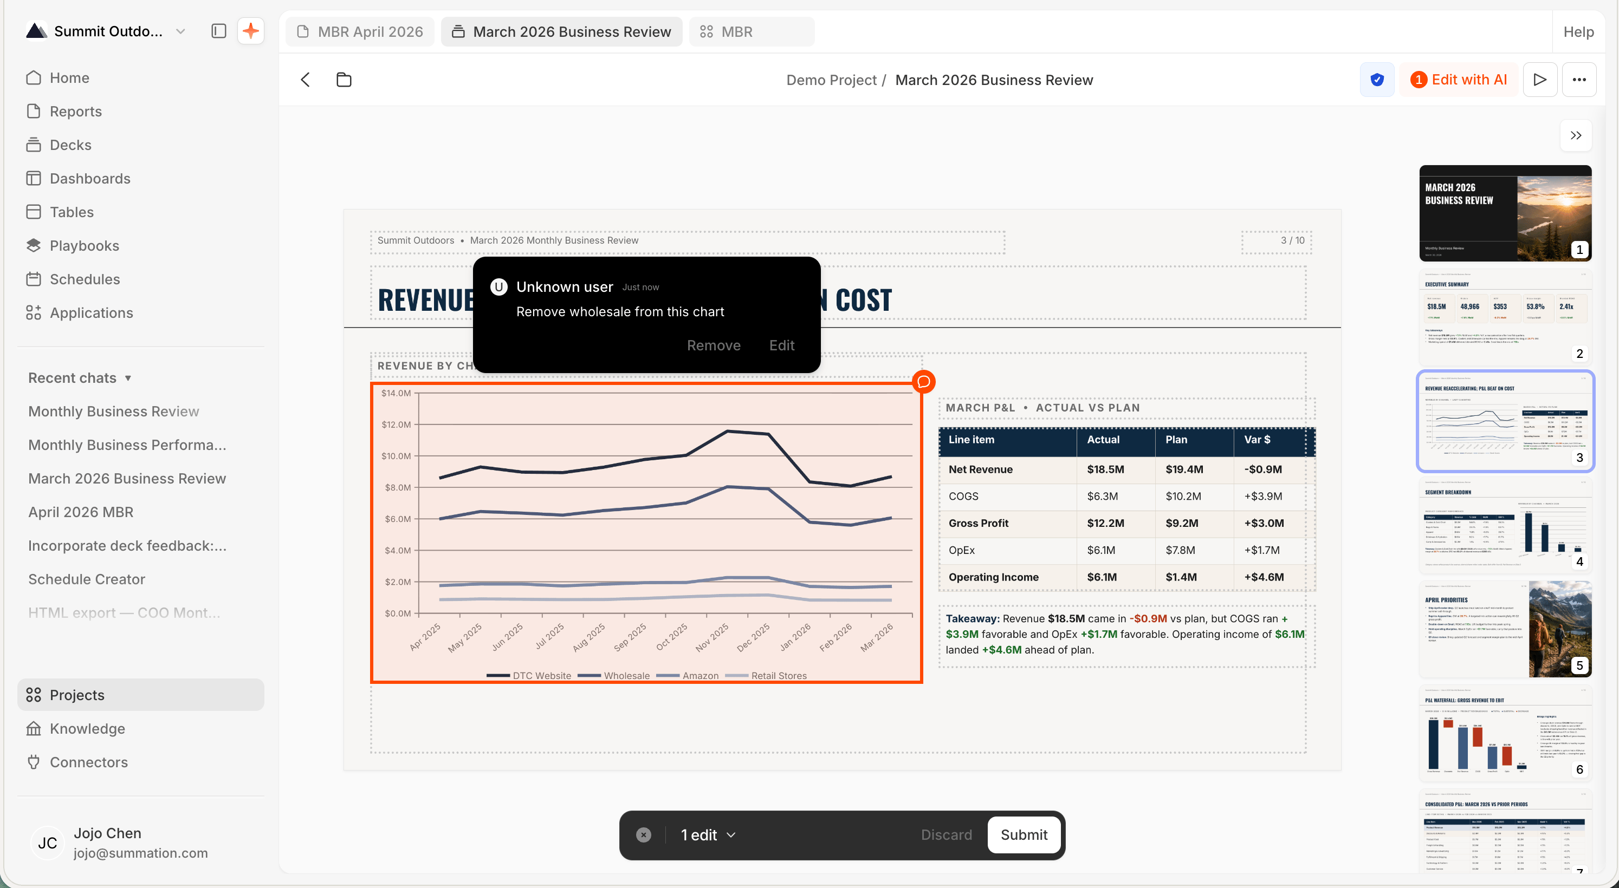The image size is (1619, 888).
Task: Expand the 1 edit dropdown
Action: 708,834
